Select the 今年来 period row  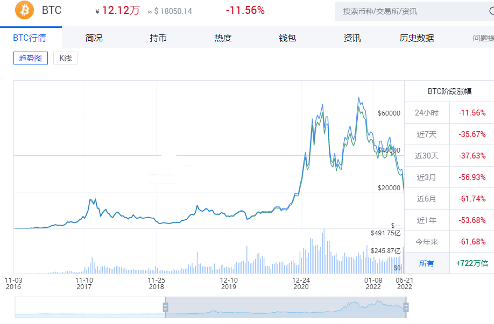(x=449, y=242)
